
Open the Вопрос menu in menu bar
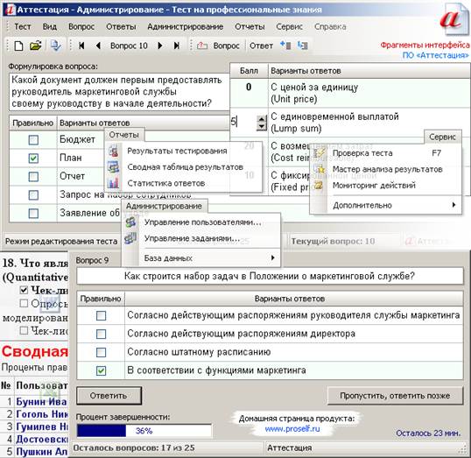pyautogui.click(x=81, y=27)
